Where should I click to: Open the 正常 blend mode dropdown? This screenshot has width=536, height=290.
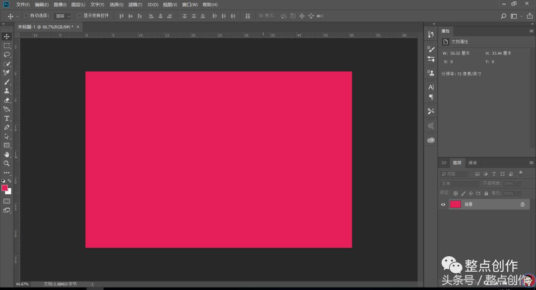[459, 184]
